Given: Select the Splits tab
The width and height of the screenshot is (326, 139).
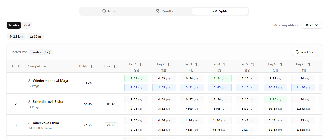Looking at the screenshot, I should click(220, 11).
